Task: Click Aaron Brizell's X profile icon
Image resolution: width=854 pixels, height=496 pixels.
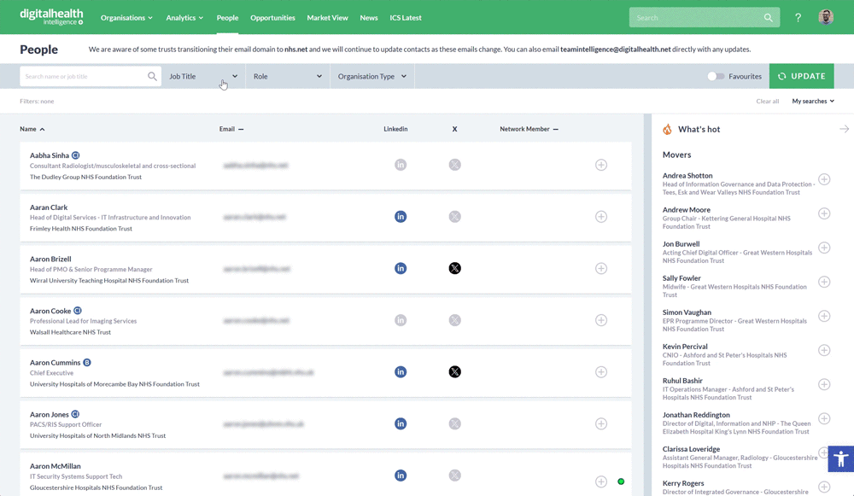Action: click(454, 268)
